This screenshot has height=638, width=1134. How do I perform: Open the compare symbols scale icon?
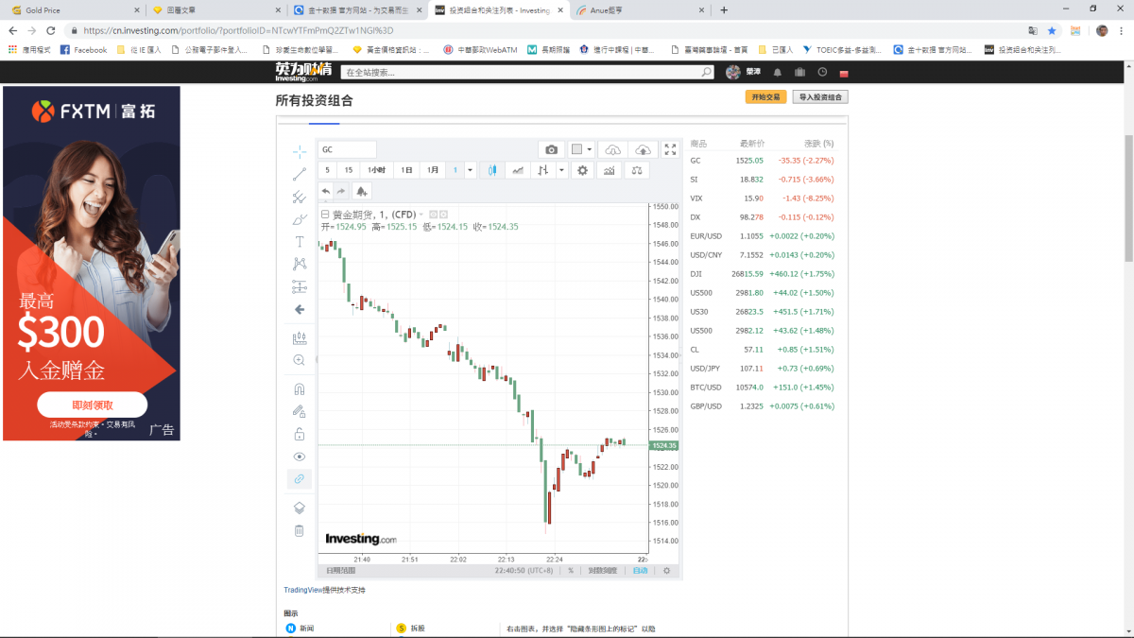637,170
